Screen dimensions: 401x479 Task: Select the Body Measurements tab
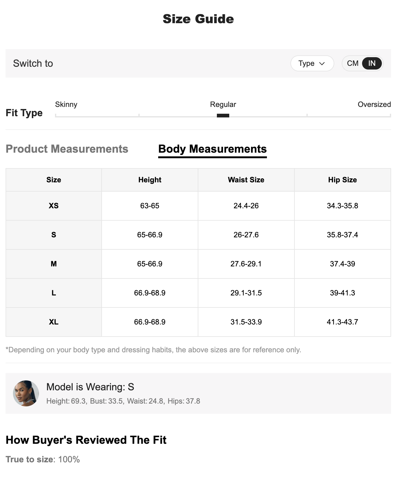coord(212,149)
